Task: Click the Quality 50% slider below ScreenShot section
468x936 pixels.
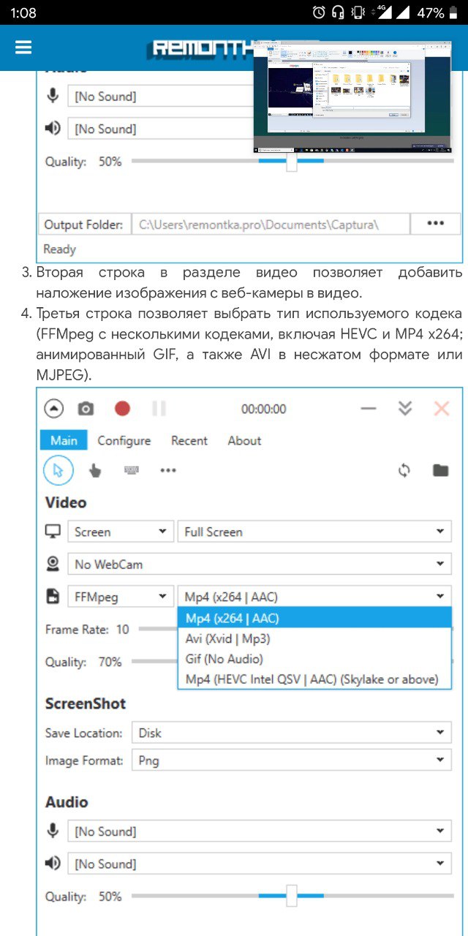Action: [x=292, y=895]
